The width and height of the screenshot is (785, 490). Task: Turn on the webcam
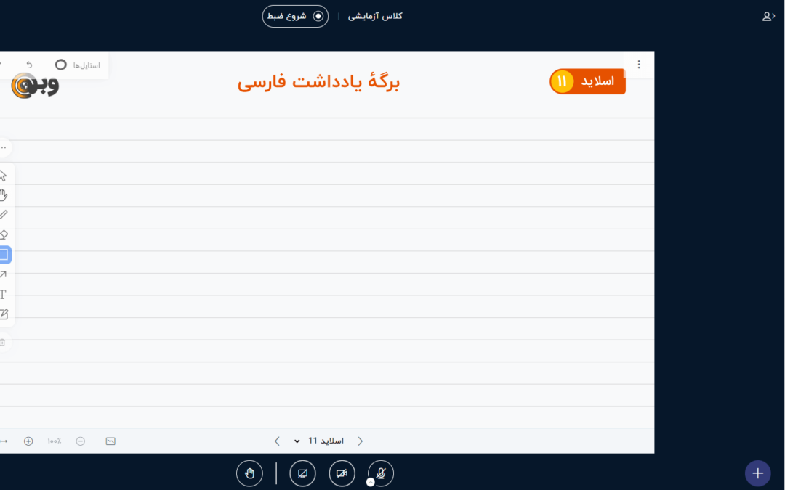click(x=342, y=473)
